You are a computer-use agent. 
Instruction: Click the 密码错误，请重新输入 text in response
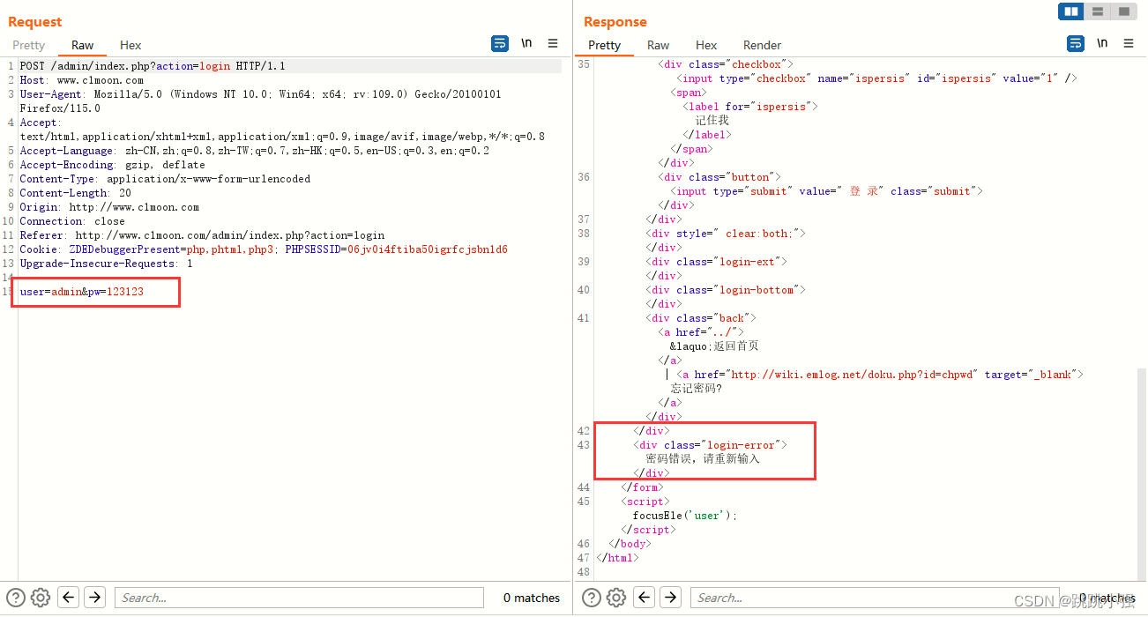click(x=702, y=459)
